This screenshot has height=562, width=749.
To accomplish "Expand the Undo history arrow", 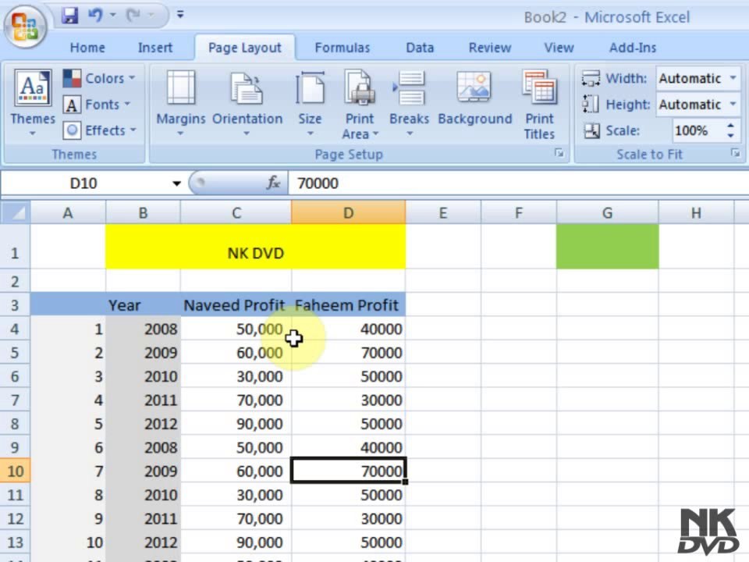I will click(x=112, y=16).
